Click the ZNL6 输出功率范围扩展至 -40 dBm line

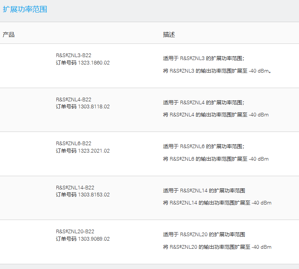pyautogui.click(x=216, y=159)
